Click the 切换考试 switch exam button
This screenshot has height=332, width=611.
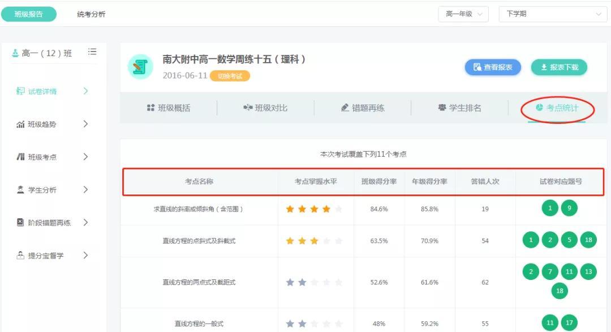230,76
